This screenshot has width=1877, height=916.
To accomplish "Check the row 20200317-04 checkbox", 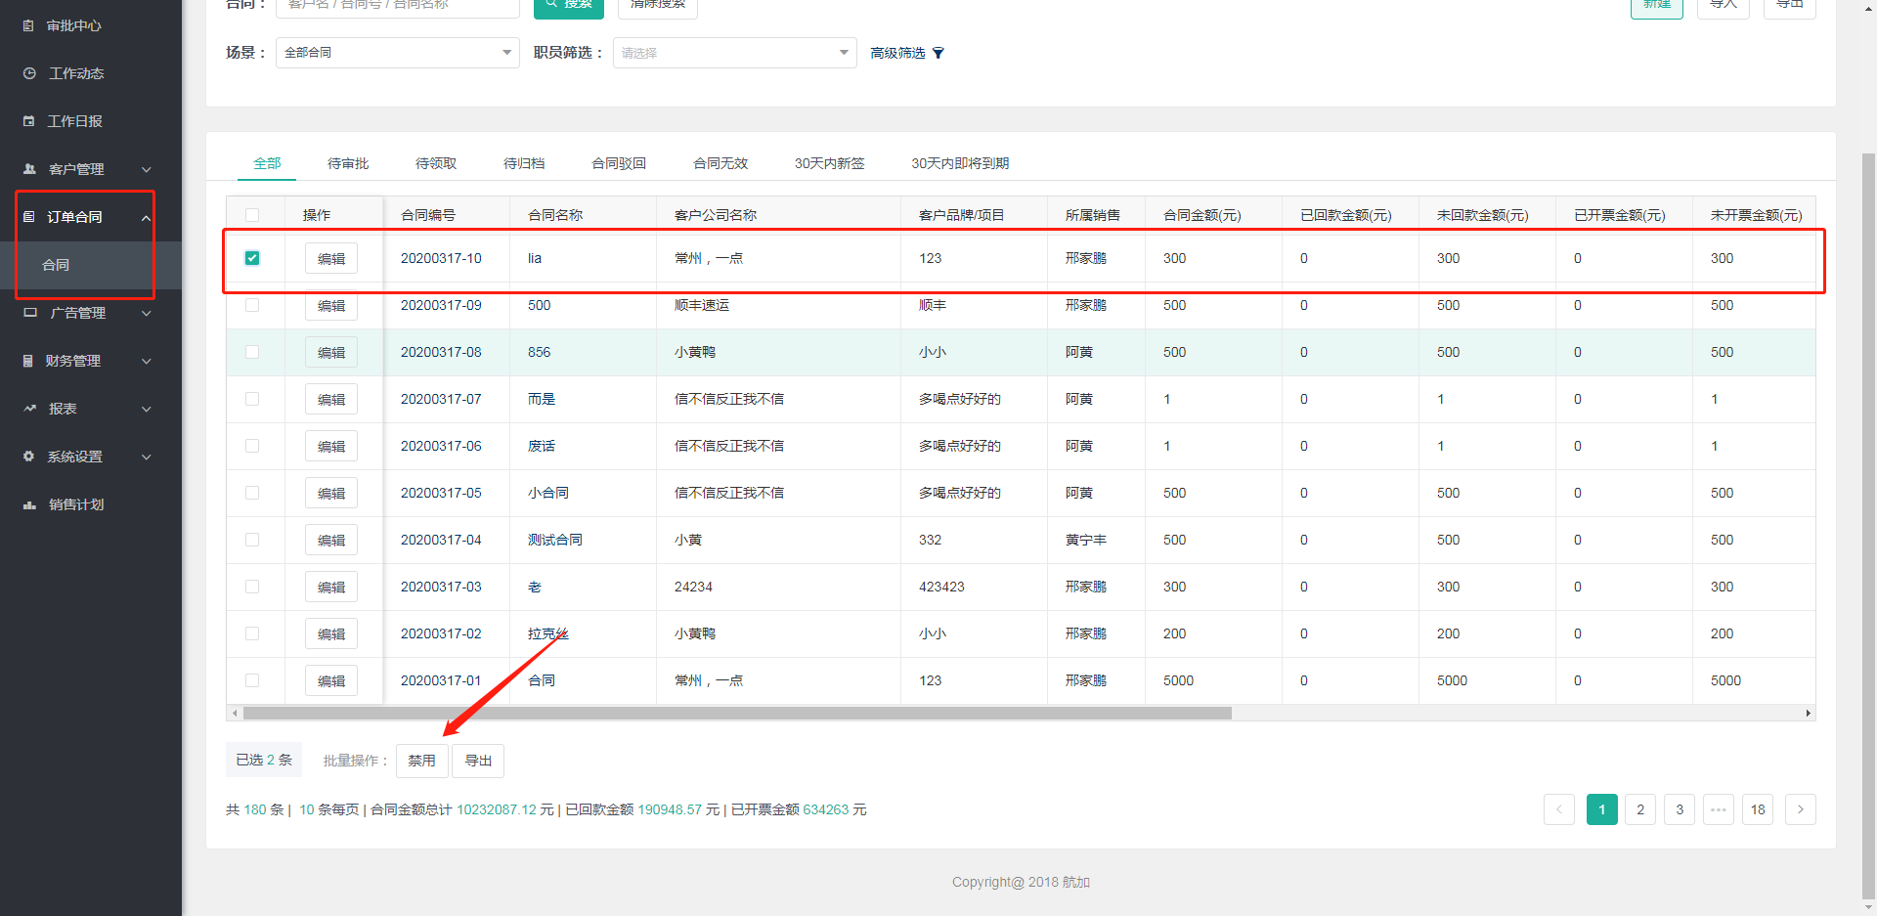I will (252, 540).
